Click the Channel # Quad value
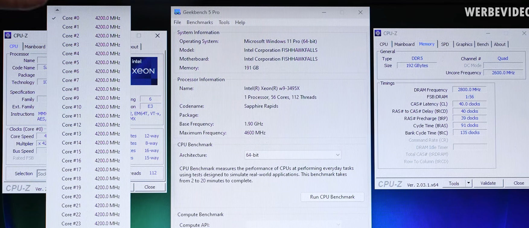 pos(502,58)
